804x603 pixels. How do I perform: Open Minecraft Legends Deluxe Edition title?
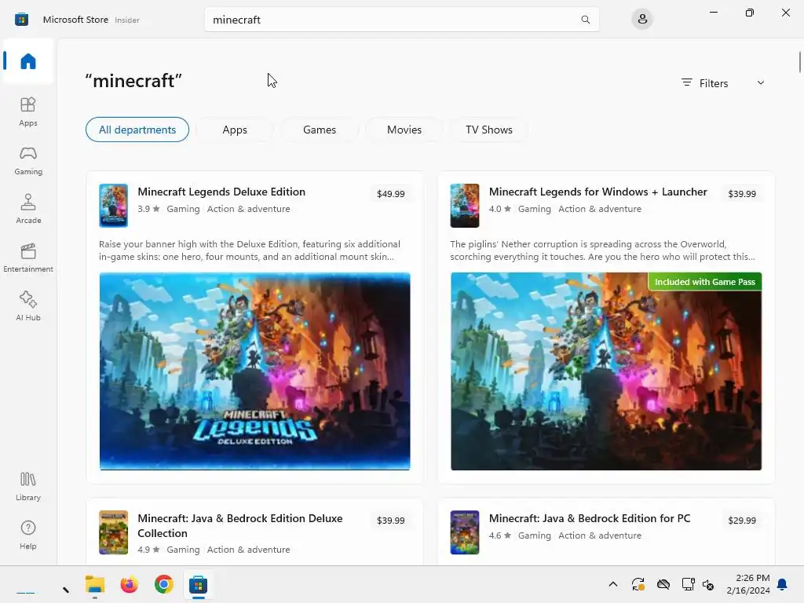click(221, 192)
